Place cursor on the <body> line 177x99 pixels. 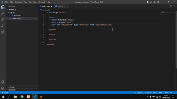coord(52,35)
